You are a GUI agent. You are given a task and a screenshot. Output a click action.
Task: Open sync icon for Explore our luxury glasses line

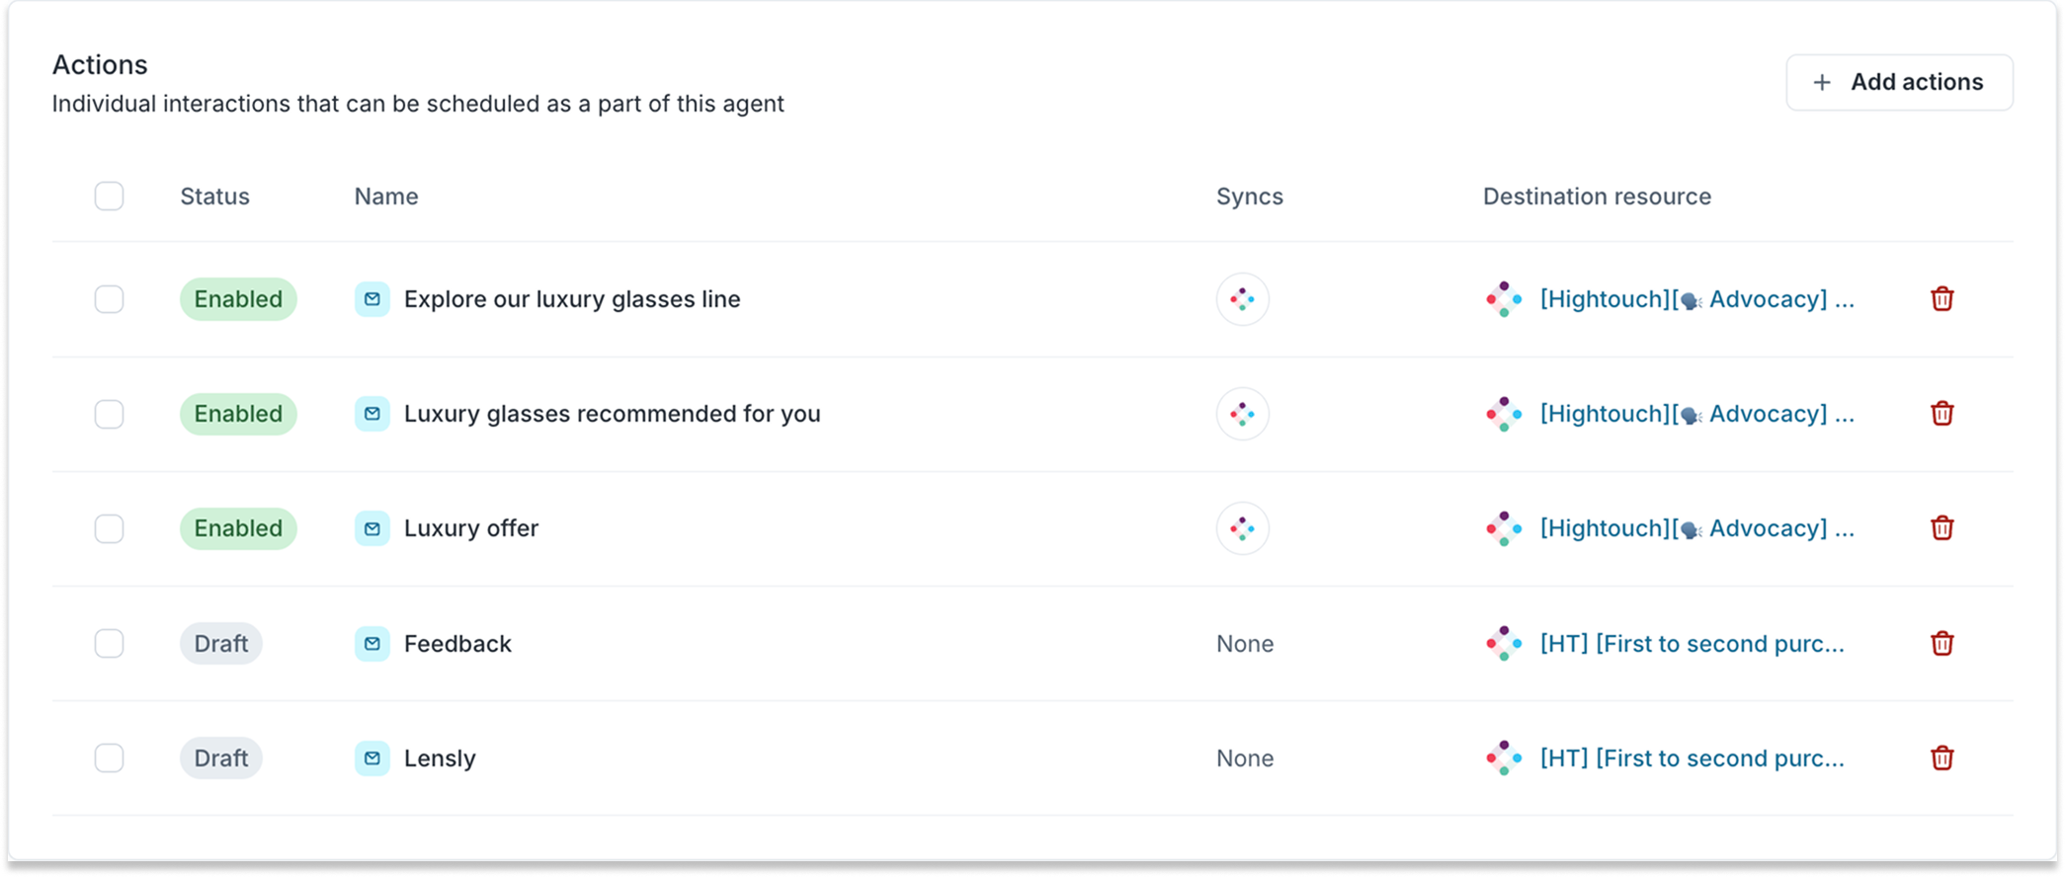(1242, 299)
